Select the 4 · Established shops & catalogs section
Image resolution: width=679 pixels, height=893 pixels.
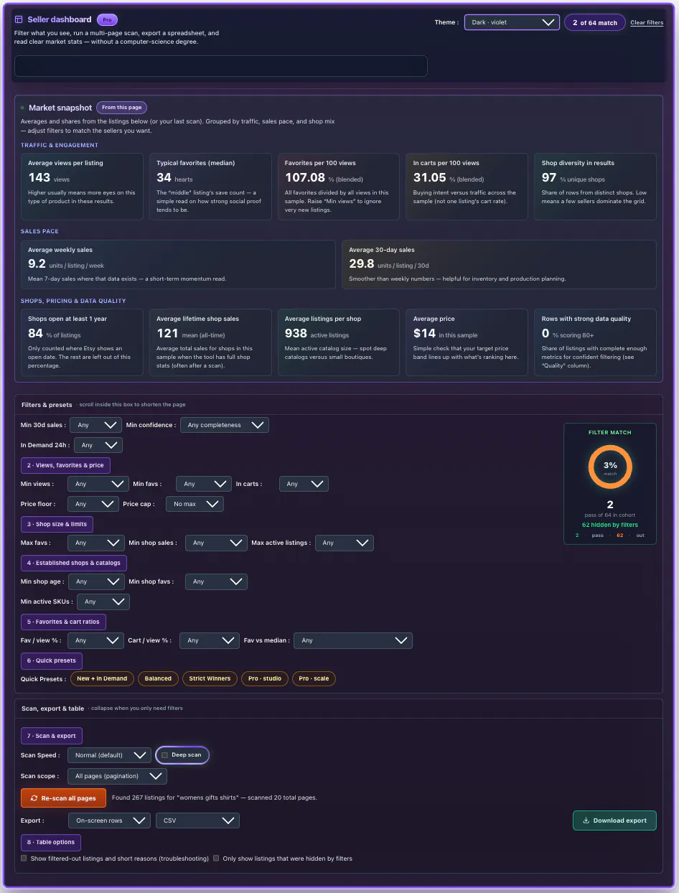pos(74,563)
